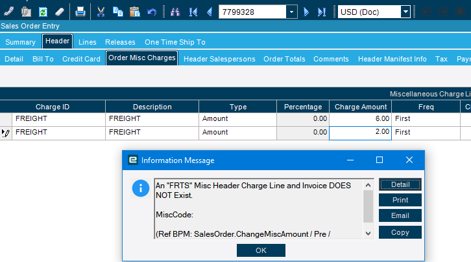Click the Freq column header
The image size is (471, 262).
click(426, 107)
